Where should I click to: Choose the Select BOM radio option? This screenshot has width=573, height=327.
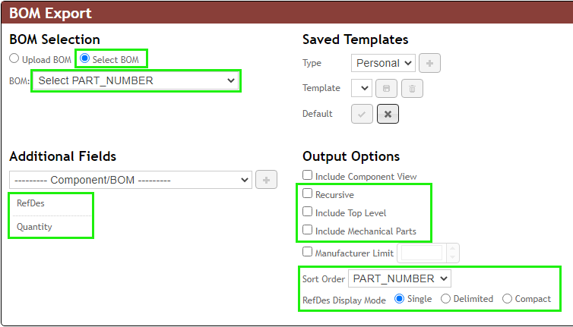click(x=85, y=58)
